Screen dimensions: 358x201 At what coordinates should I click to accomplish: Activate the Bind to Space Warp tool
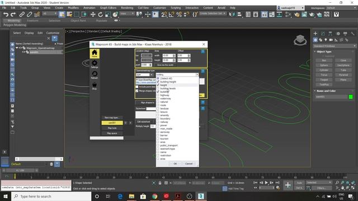click(x=37, y=15)
